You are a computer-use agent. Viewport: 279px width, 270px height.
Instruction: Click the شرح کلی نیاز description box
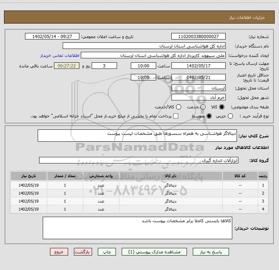[137, 136]
